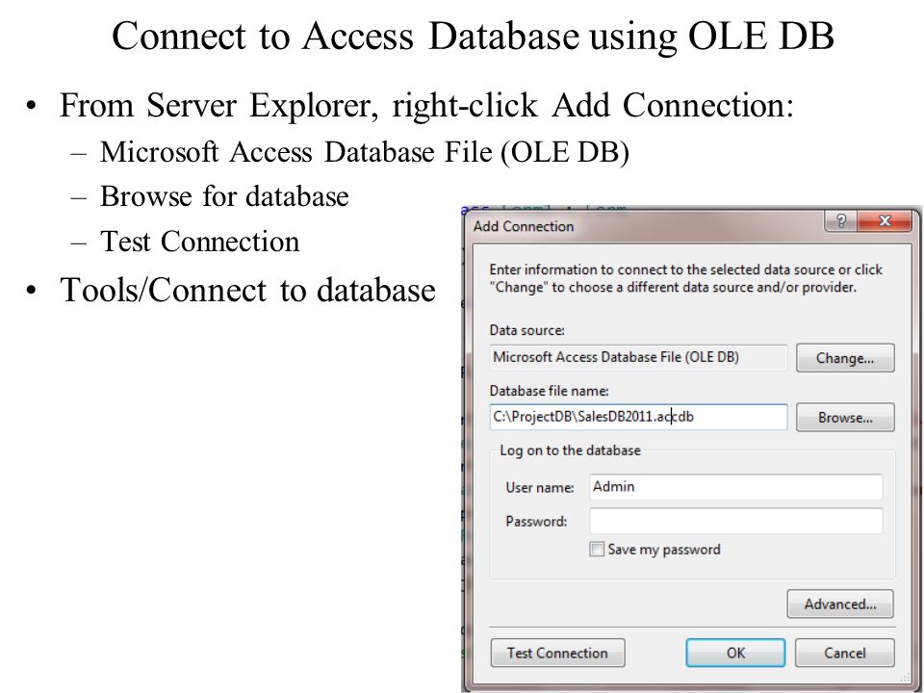The height and width of the screenshot is (693, 924).
Task: Click the "Data source:" label
Action: [526, 330]
